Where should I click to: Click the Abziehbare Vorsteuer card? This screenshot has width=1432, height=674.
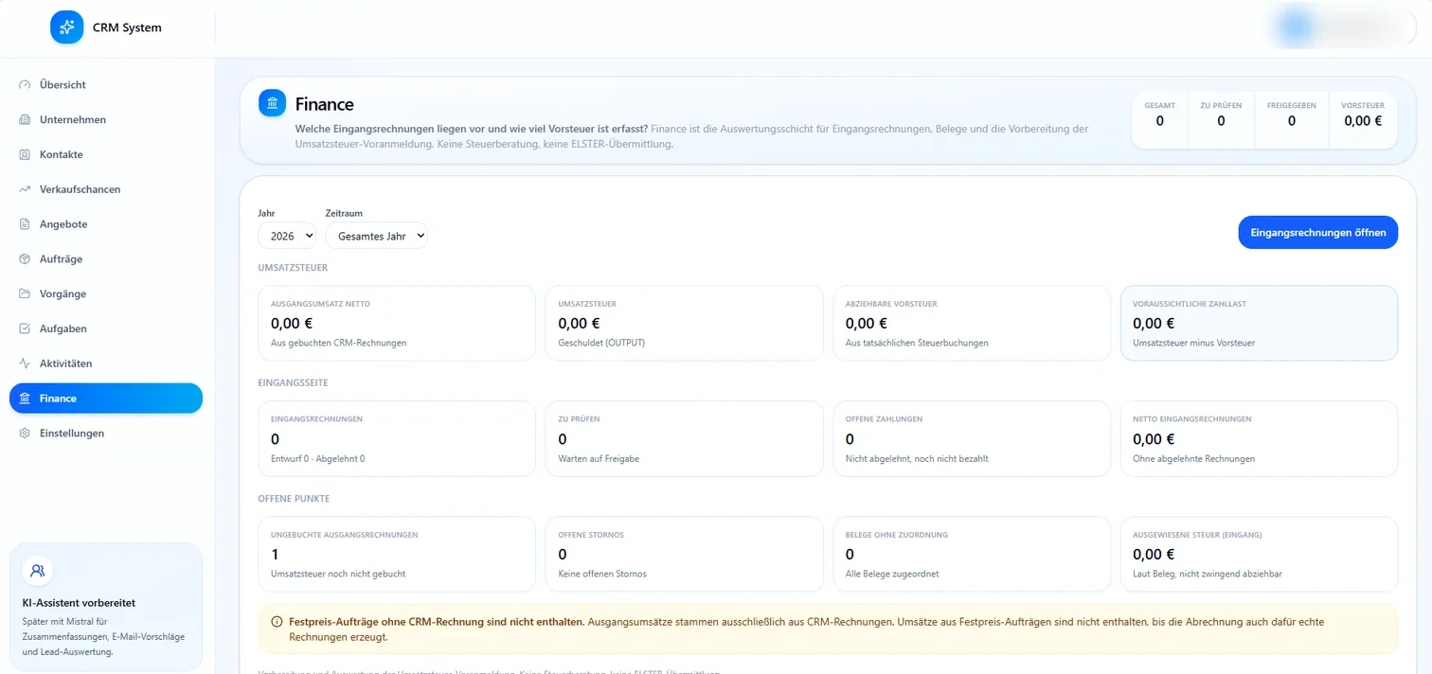point(972,323)
